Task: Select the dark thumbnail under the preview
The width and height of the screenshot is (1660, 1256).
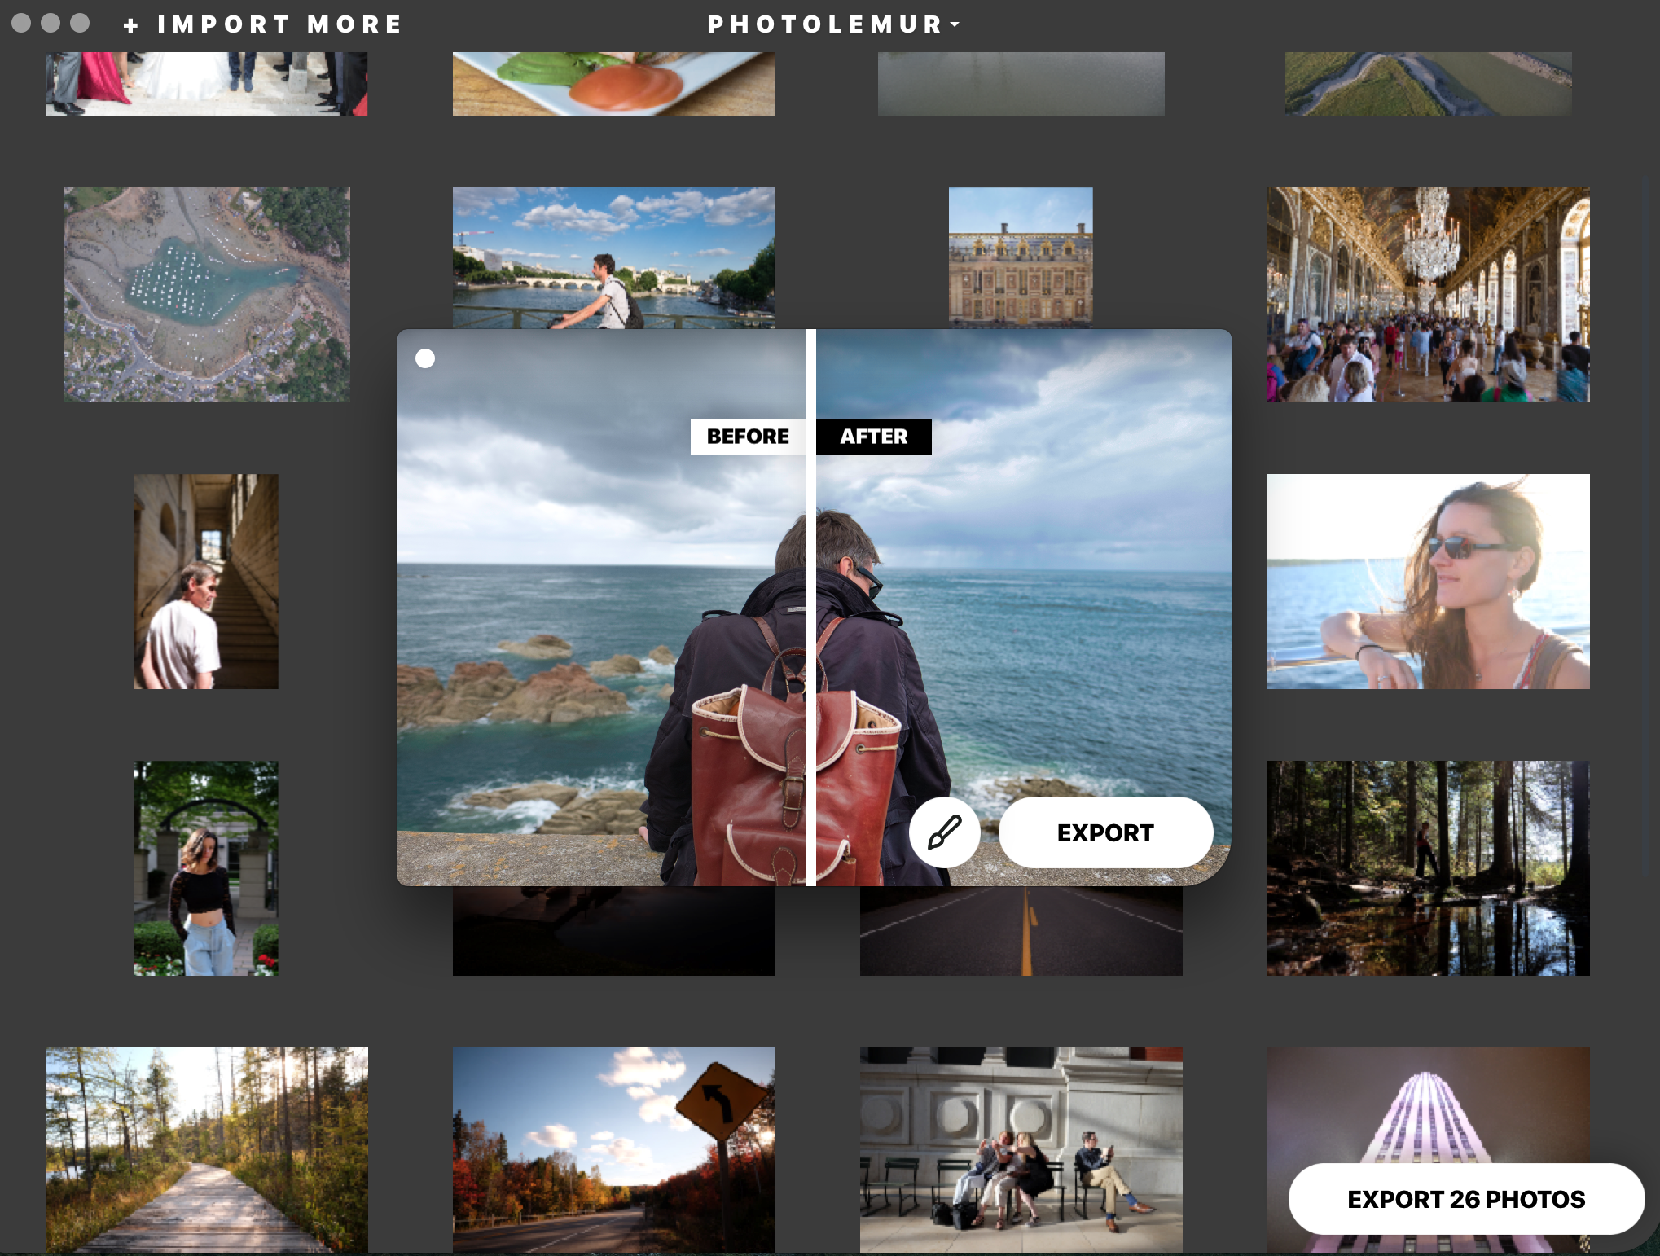Action: [x=614, y=931]
